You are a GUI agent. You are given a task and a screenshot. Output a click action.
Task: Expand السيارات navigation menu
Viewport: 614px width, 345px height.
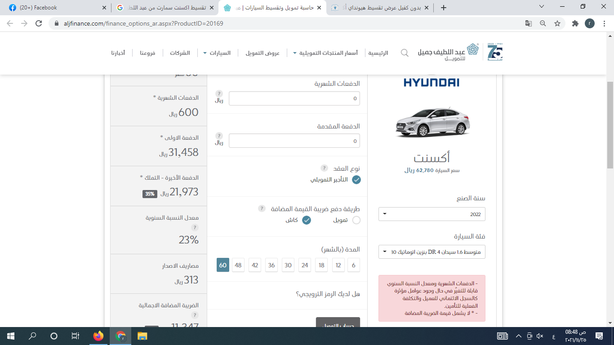point(217,53)
